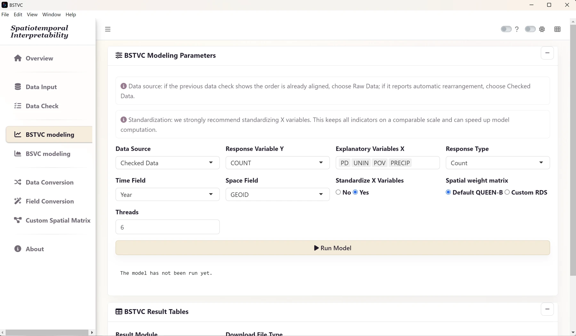The height and width of the screenshot is (336, 576).
Task: Click the info icon beside the Standardization note
Action: (x=124, y=120)
